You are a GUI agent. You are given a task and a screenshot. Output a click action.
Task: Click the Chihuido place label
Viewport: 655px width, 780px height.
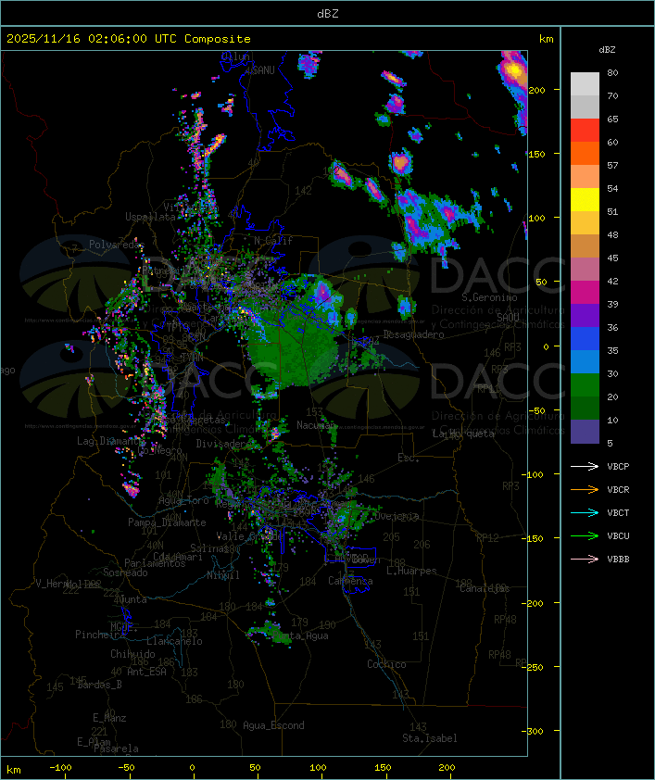click(132, 654)
